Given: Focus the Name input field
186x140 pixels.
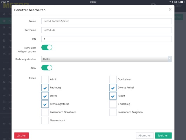Looking at the screenshot, I should (x=106, y=21).
